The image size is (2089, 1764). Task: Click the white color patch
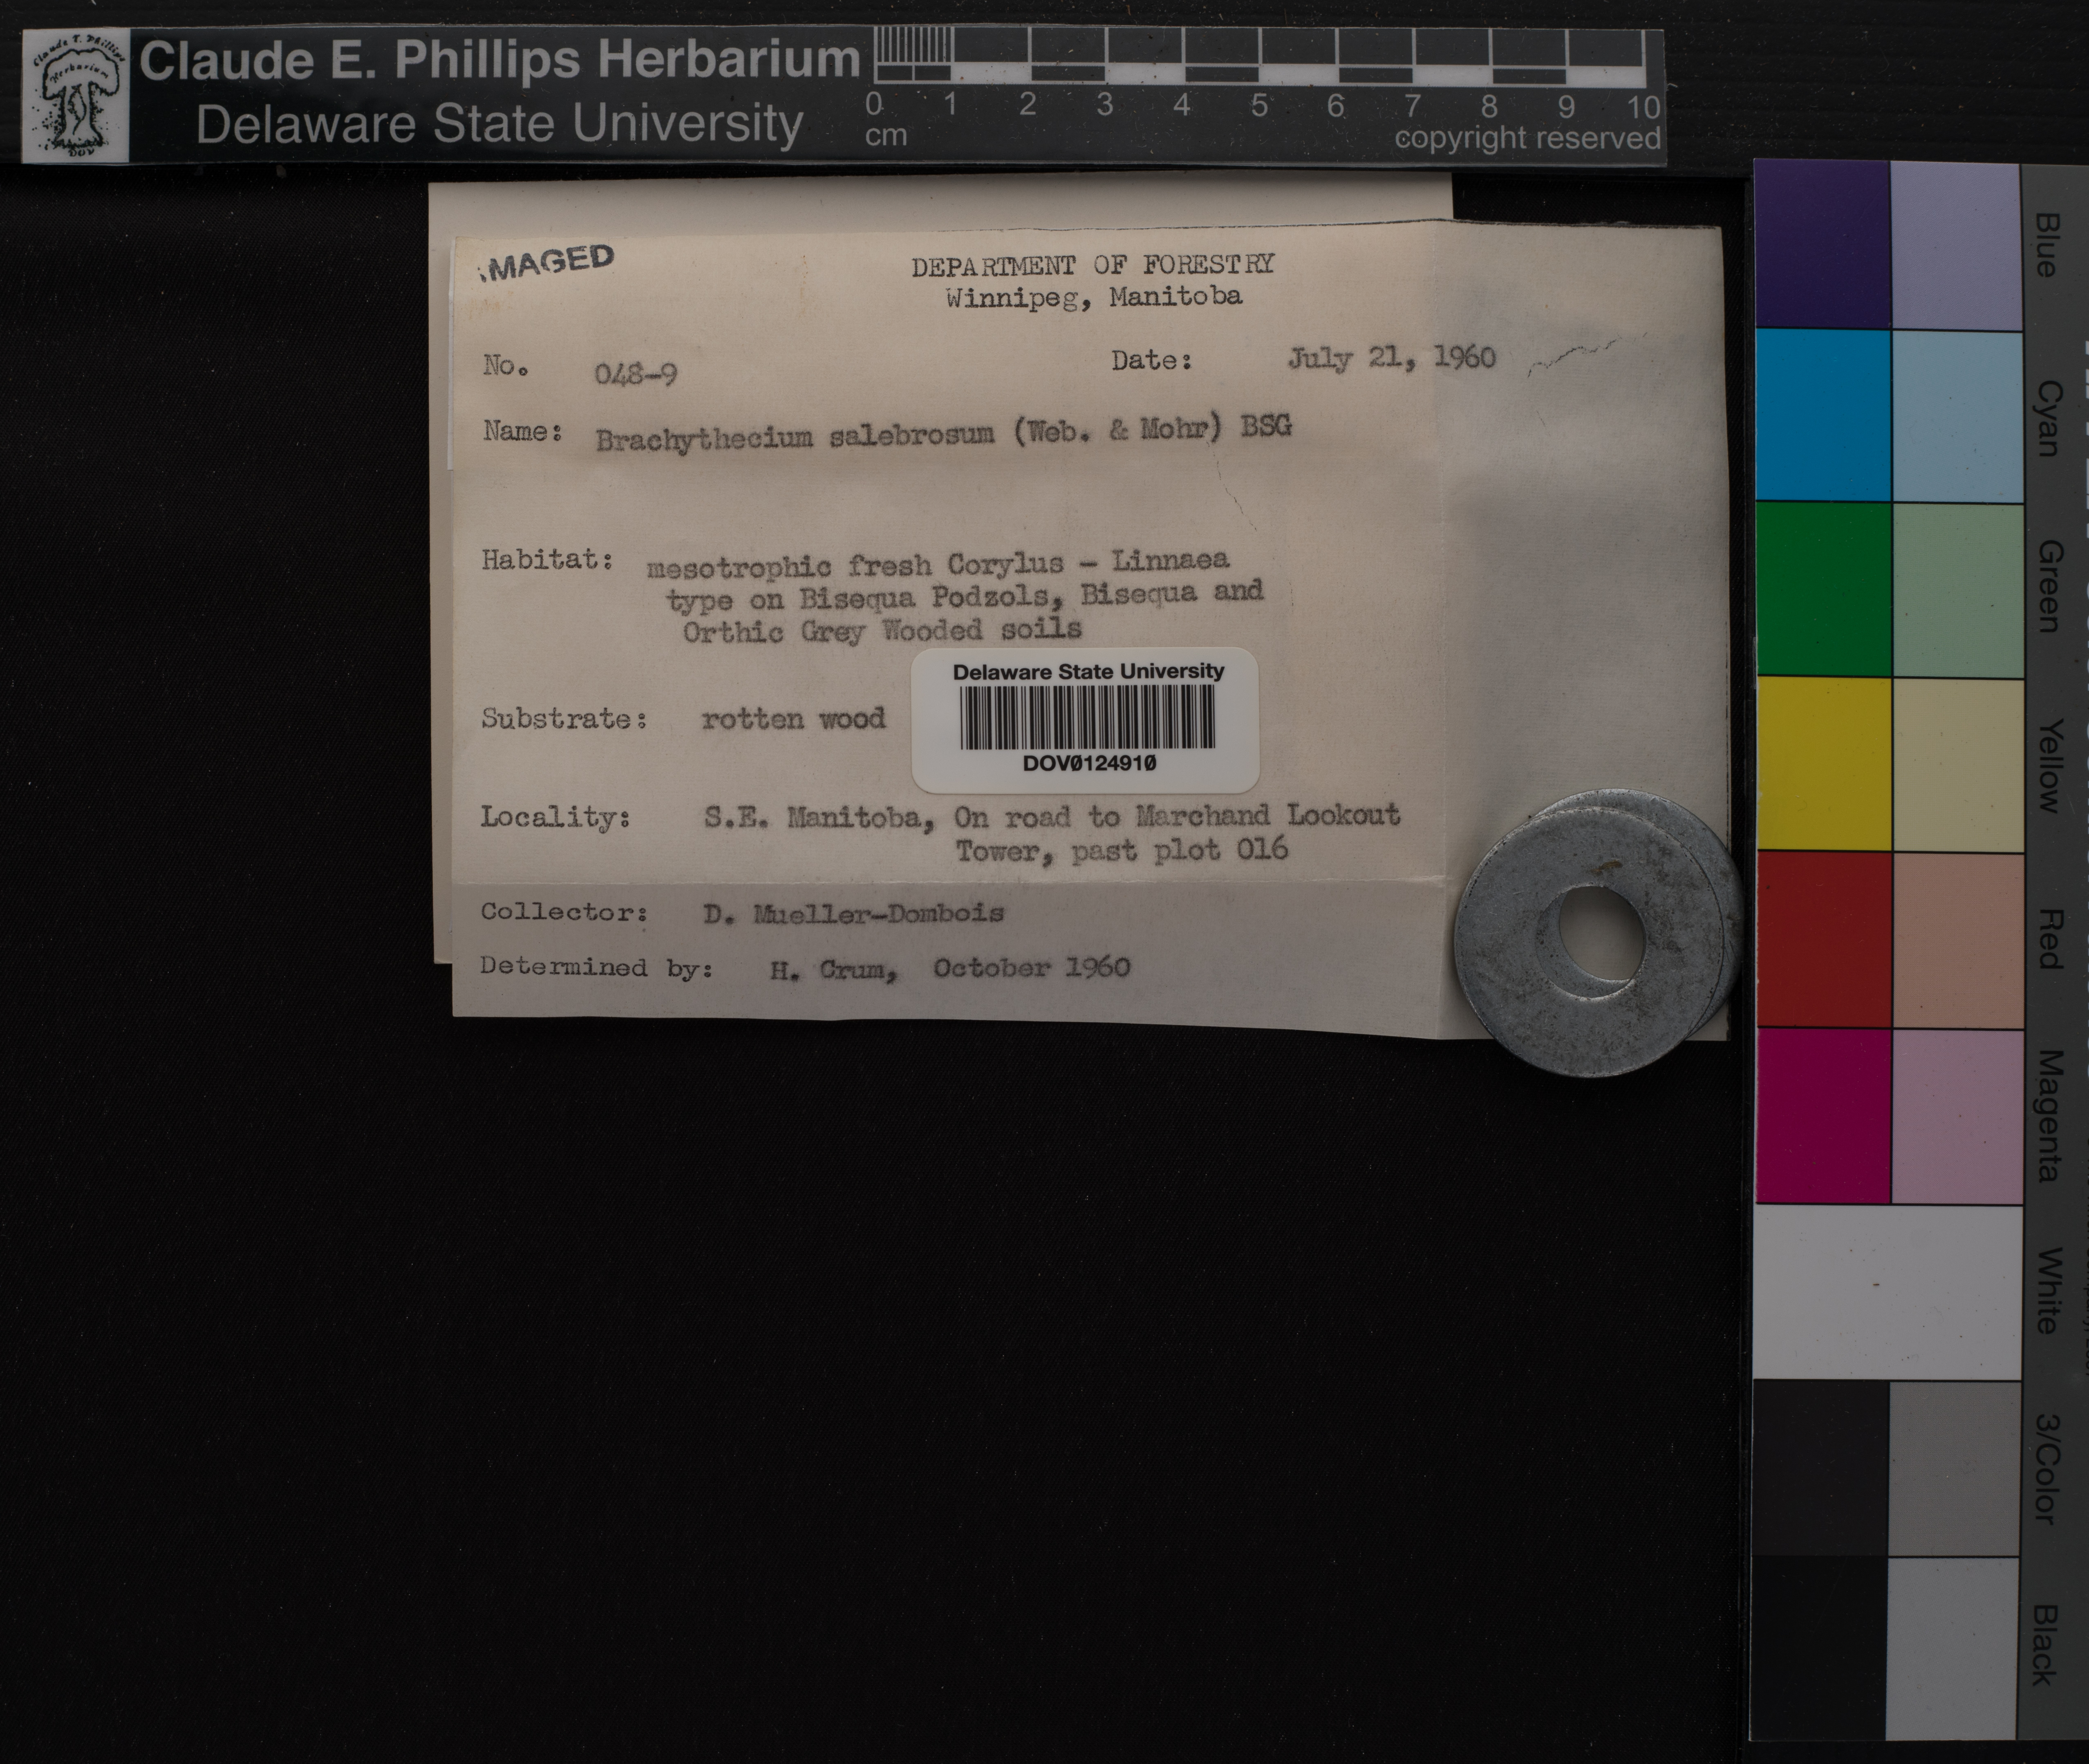tap(1887, 1292)
